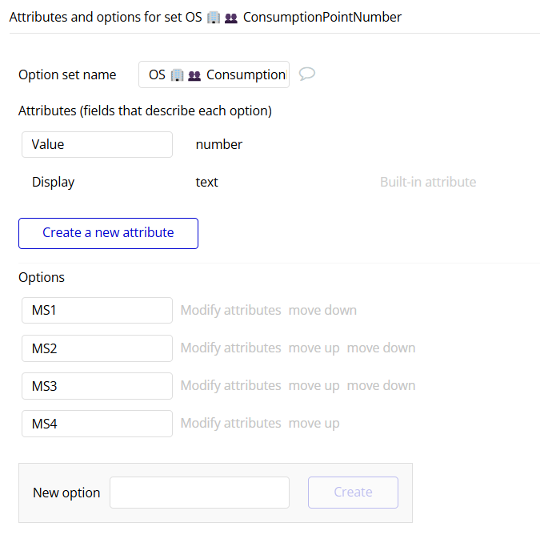Click the comment bubble icon beside option set name
This screenshot has width=540, height=547.
(x=306, y=74)
